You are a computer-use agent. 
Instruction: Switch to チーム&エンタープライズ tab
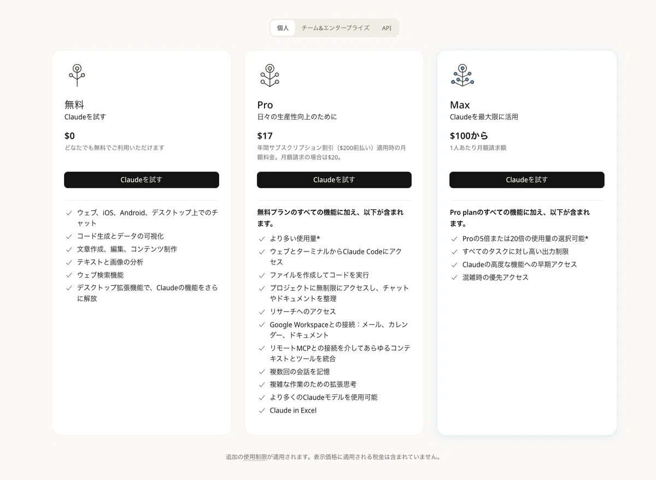tap(335, 28)
